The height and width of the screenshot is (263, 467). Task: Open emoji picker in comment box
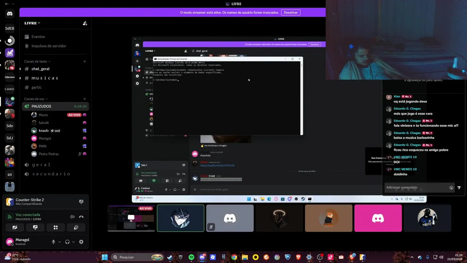coord(451,188)
